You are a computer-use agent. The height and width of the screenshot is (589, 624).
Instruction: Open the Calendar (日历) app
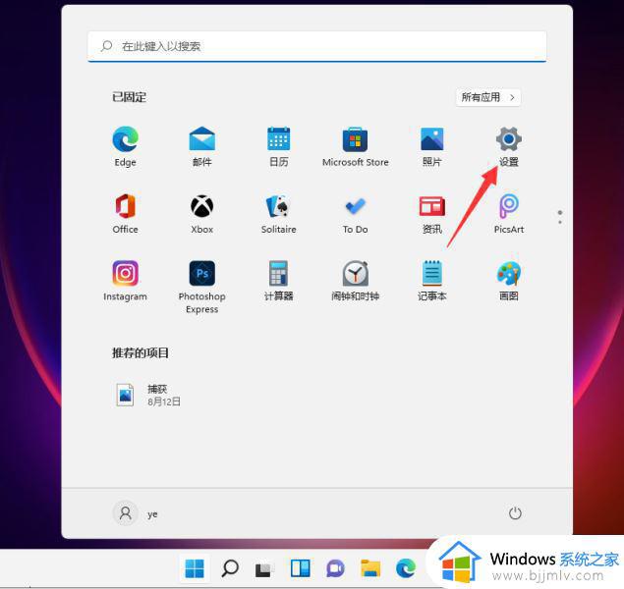click(278, 146)
